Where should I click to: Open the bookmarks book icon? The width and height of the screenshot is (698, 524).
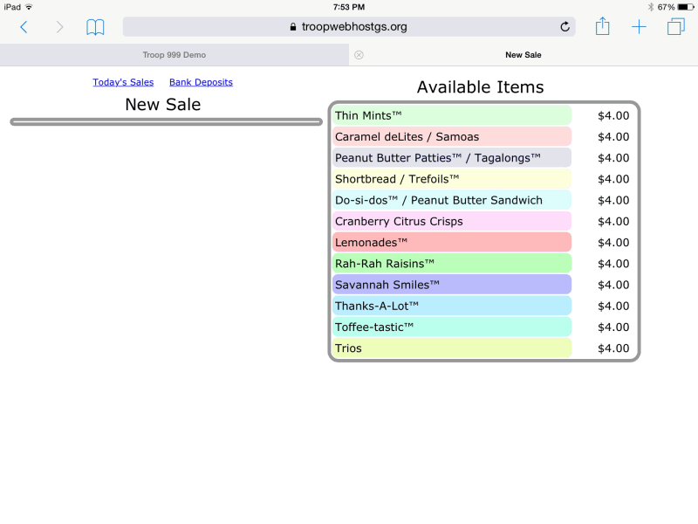[95, 27]
